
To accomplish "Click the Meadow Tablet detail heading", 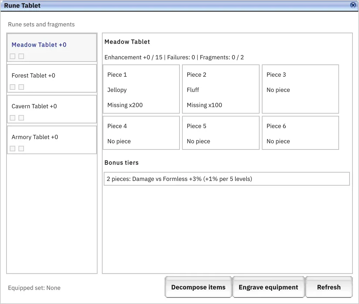I will [127, 42].
